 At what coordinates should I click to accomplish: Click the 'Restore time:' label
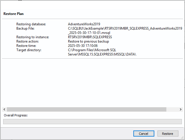click(26, 46)
